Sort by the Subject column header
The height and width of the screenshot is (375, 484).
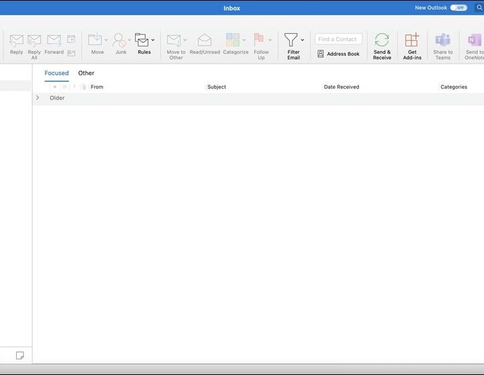tap(216, 87)
